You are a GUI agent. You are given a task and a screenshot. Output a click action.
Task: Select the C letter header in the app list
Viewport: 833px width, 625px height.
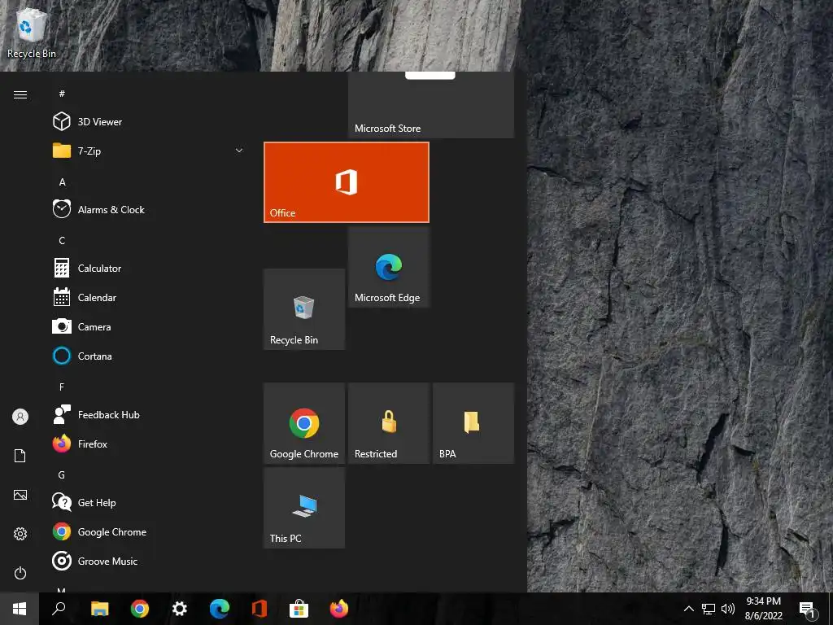coord(62,241)
